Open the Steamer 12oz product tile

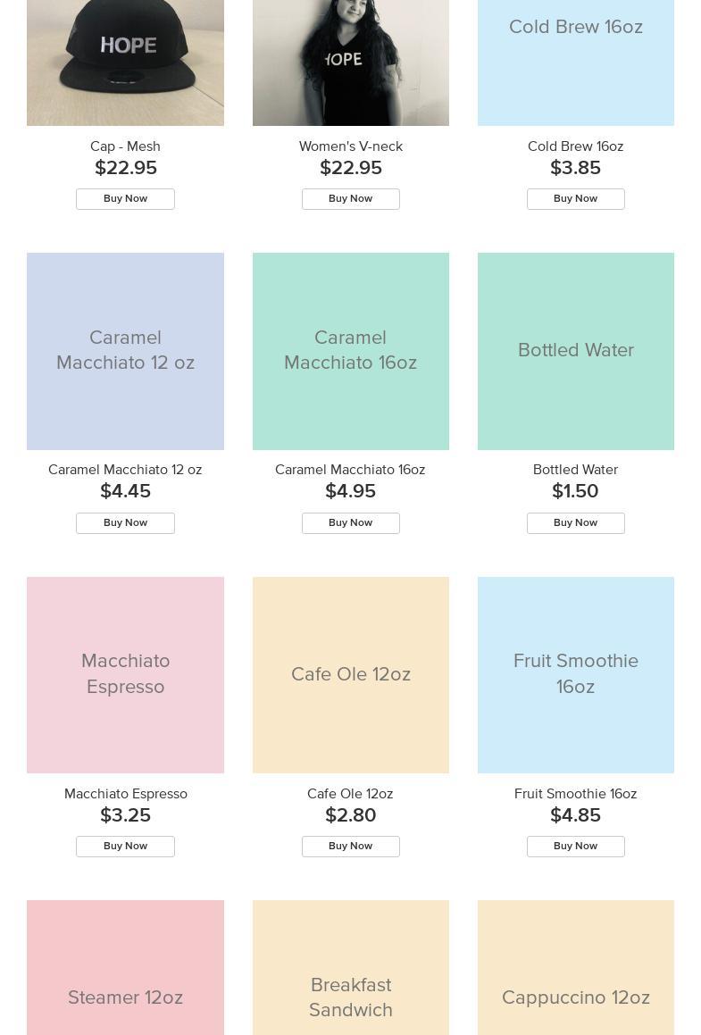point(125,969)
